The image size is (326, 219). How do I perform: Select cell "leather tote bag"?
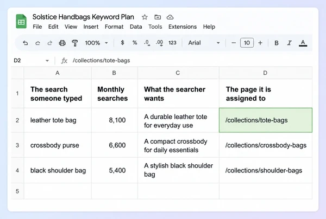click(x=58, y=120)
